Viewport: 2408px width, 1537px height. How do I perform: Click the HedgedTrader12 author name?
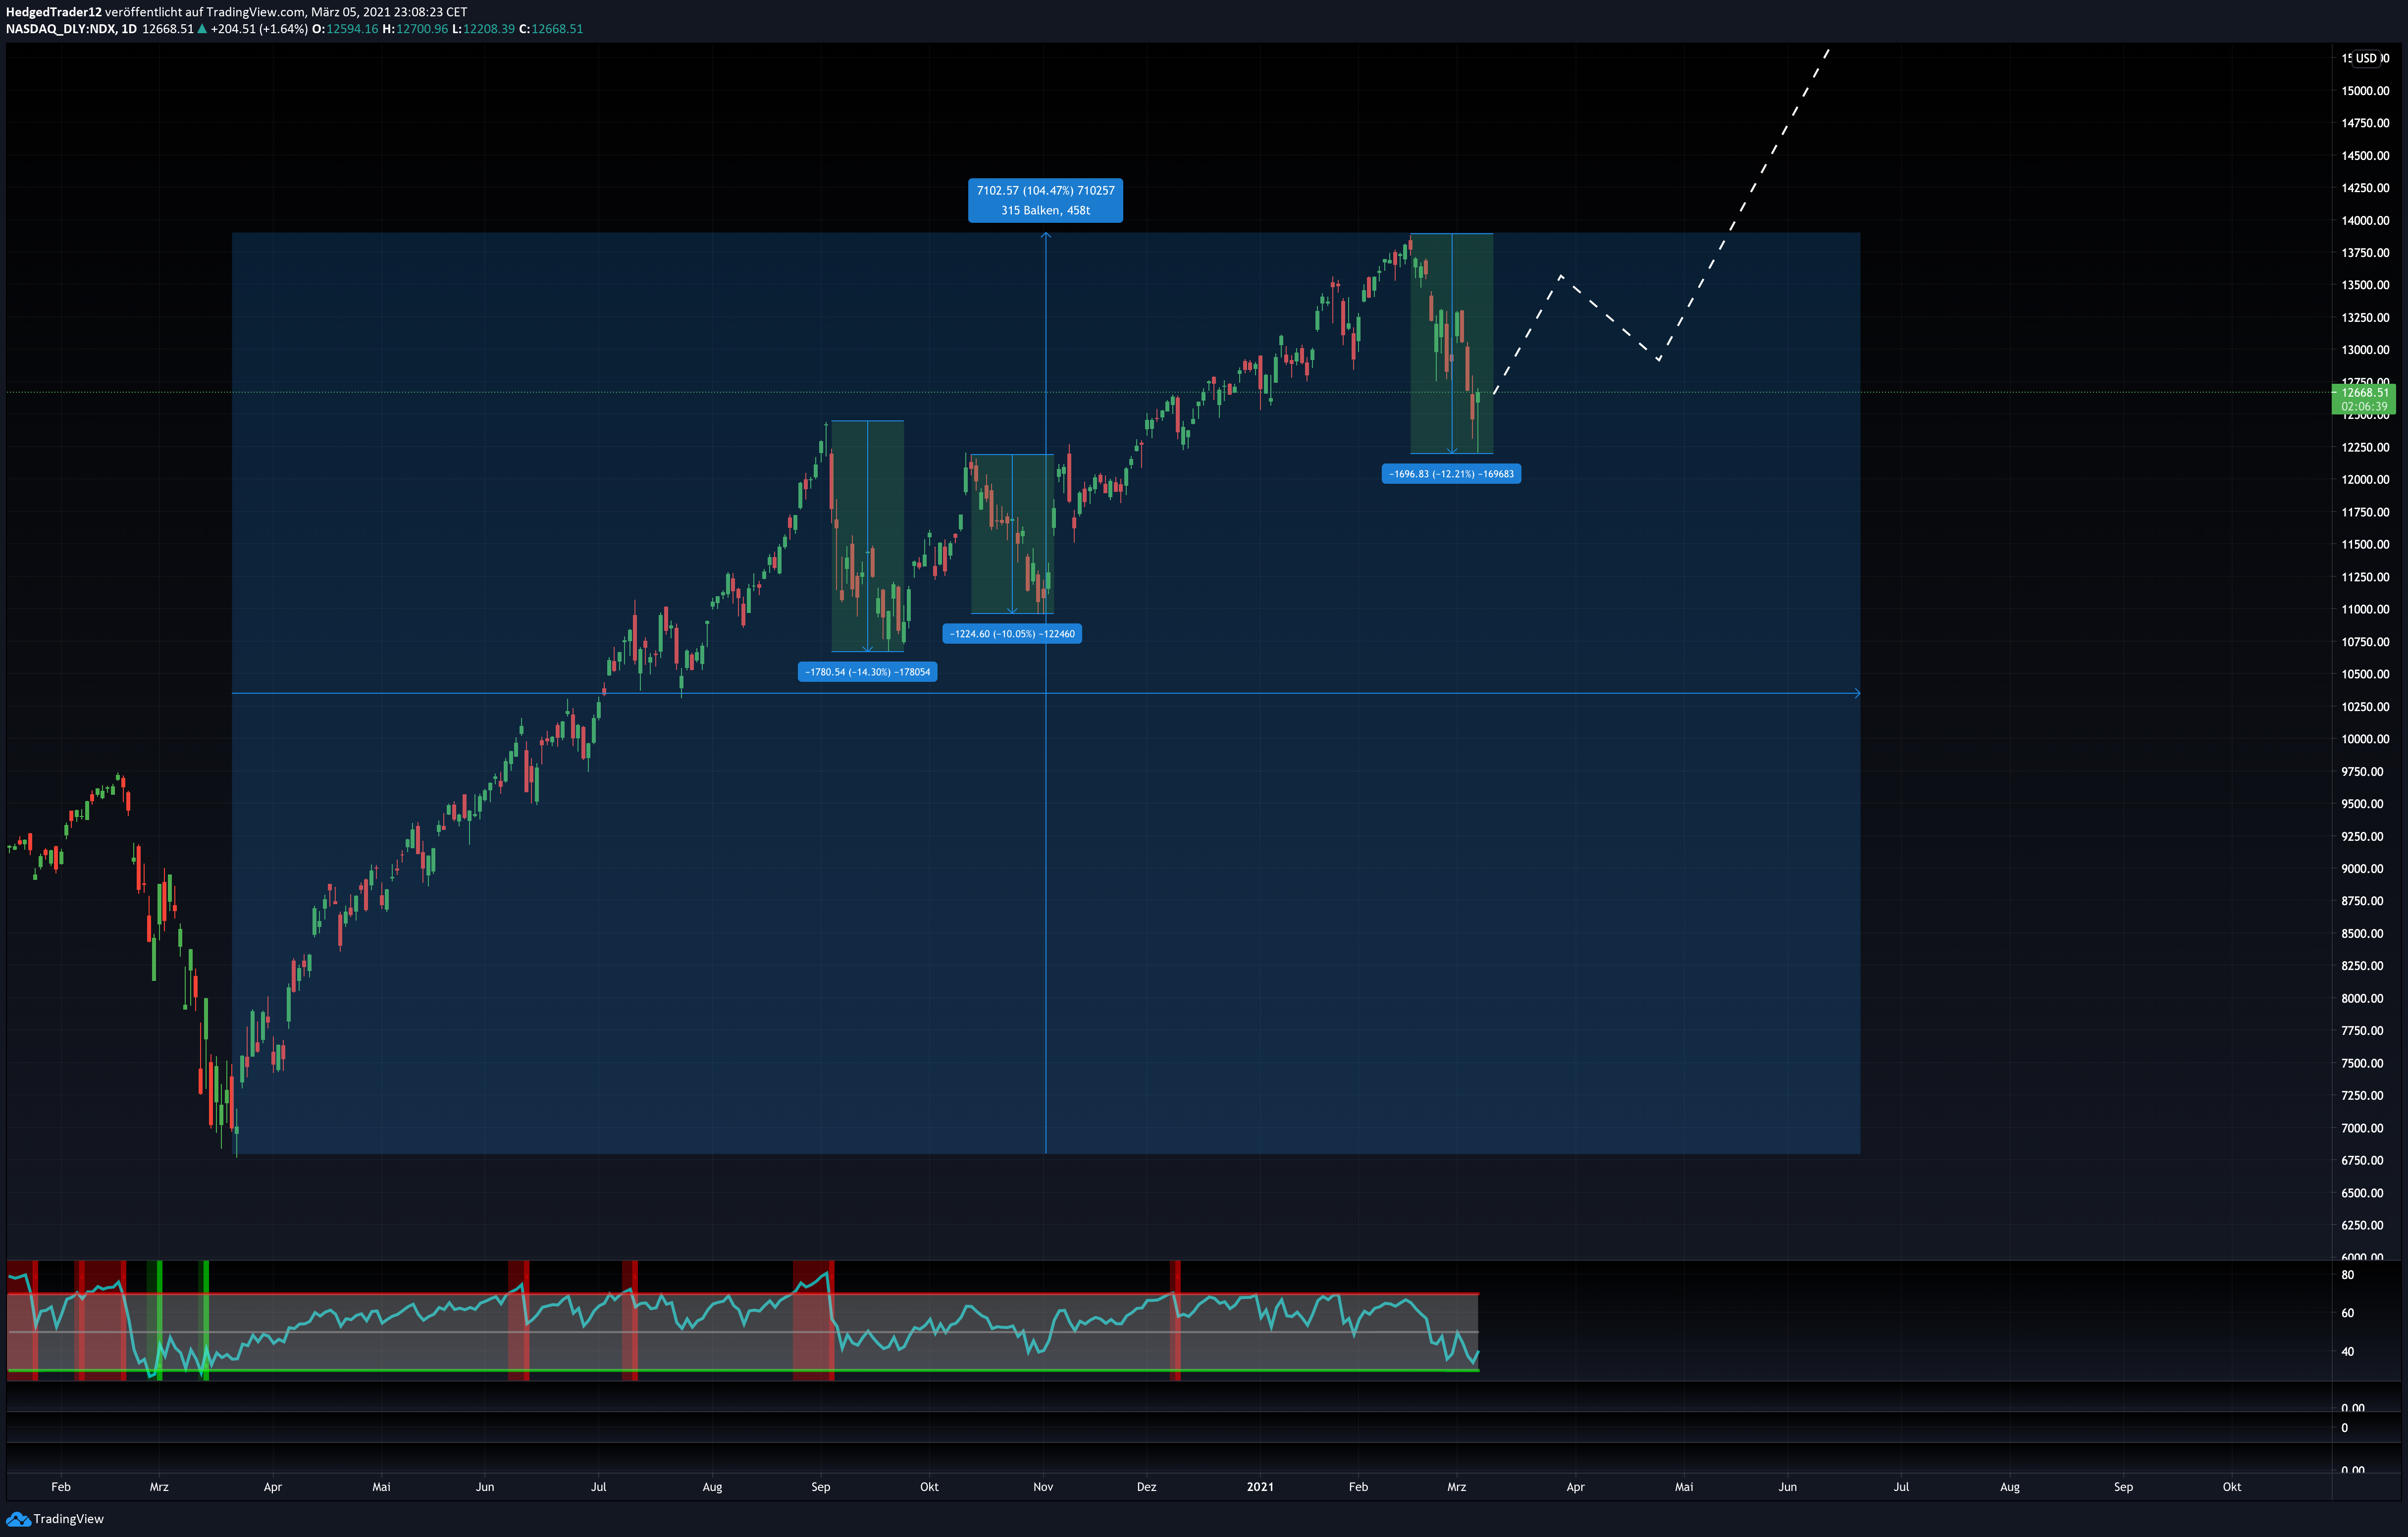click(54, 12)
